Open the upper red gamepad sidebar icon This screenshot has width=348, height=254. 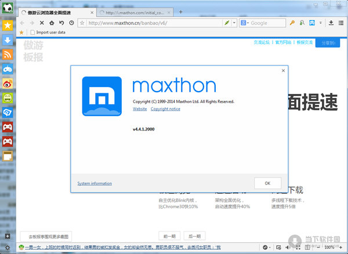(x=8, y=127)
